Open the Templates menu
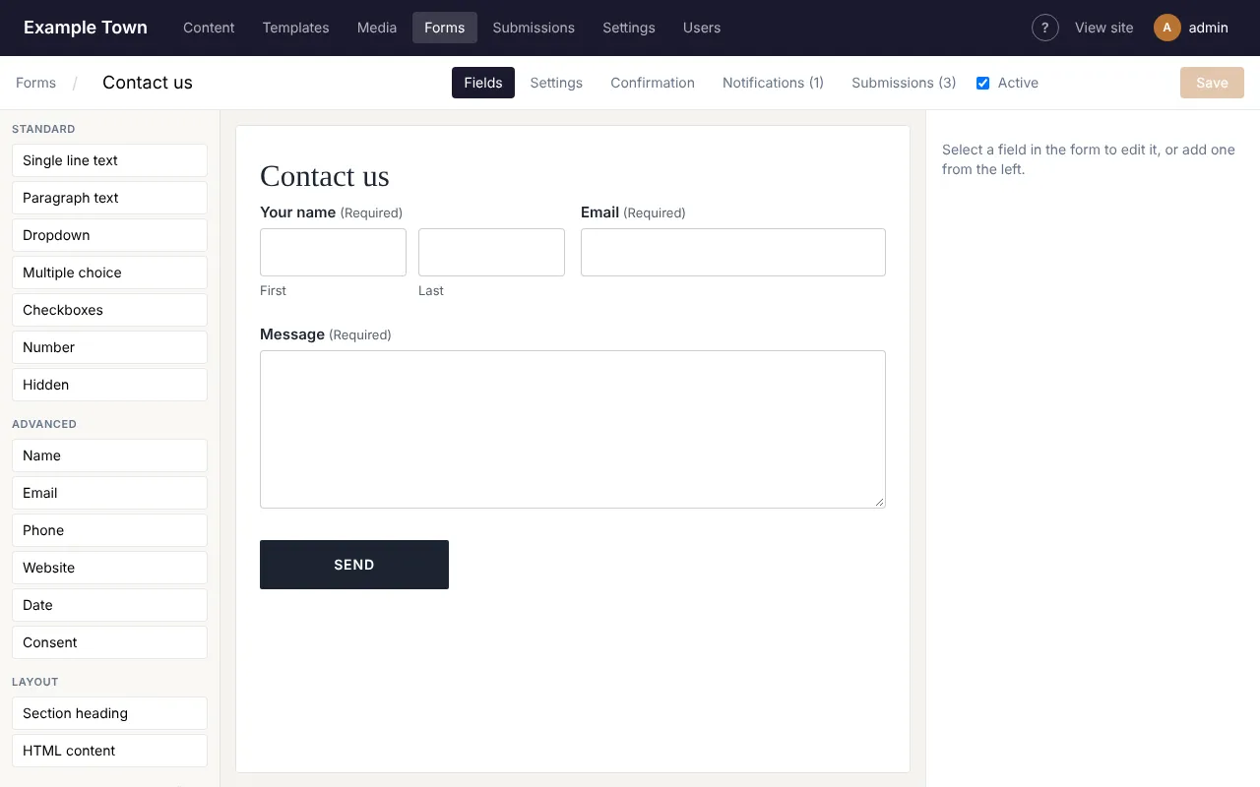The width and height of the screenshot is (1260, 787). click(x=295, y=28)
